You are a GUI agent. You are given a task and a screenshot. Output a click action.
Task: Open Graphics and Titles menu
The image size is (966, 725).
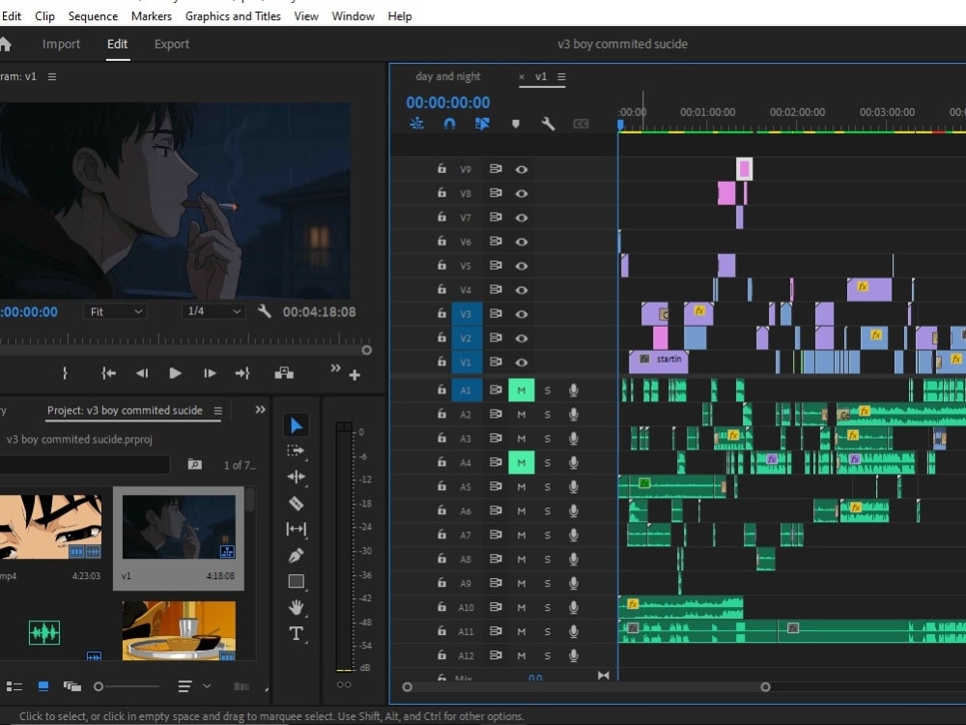[x=233, y=16]
